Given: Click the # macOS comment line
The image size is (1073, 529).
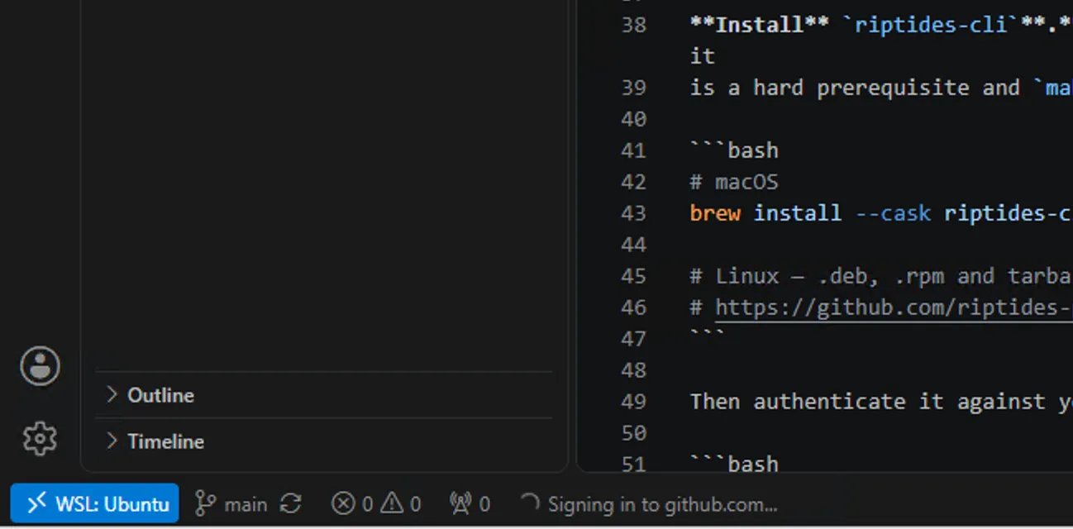Looking at the screenshot, I should click(734, 182).
